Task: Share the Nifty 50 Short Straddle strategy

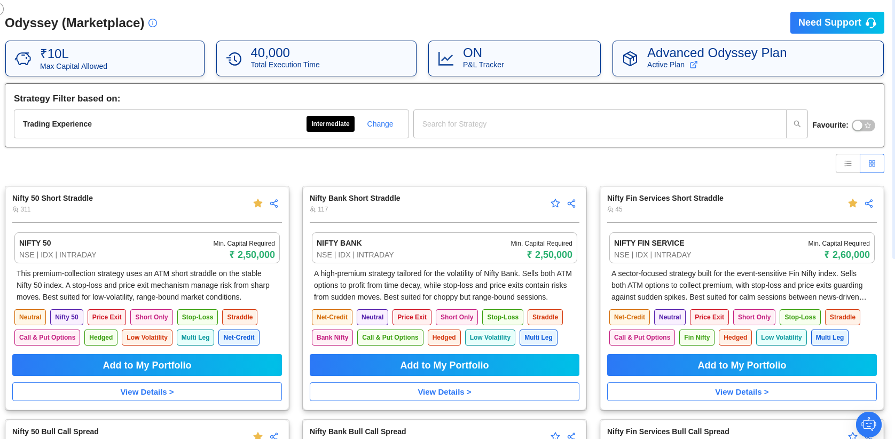Action: point(274,203)
